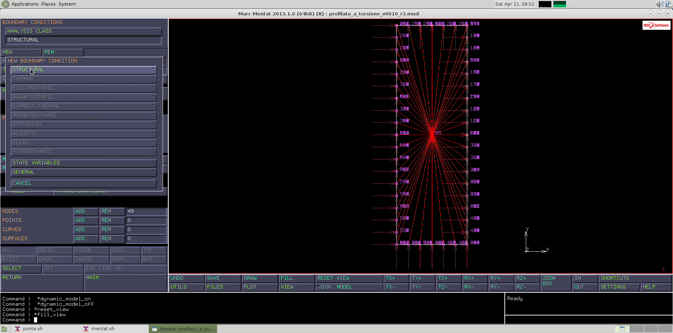
Task: Choose GENERAL boundary condition type
Action: (83, 172)
